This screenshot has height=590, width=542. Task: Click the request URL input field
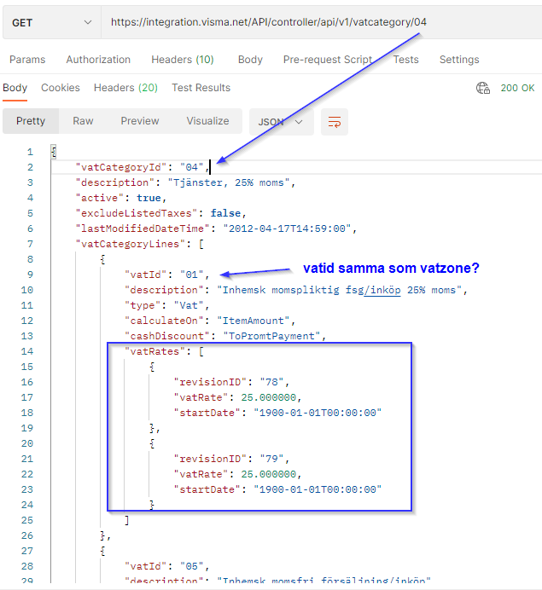point(321,22)
